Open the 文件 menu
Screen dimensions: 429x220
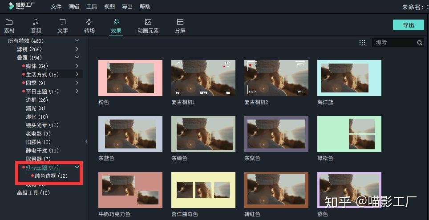pyautogui.click(x=56, y=7)
